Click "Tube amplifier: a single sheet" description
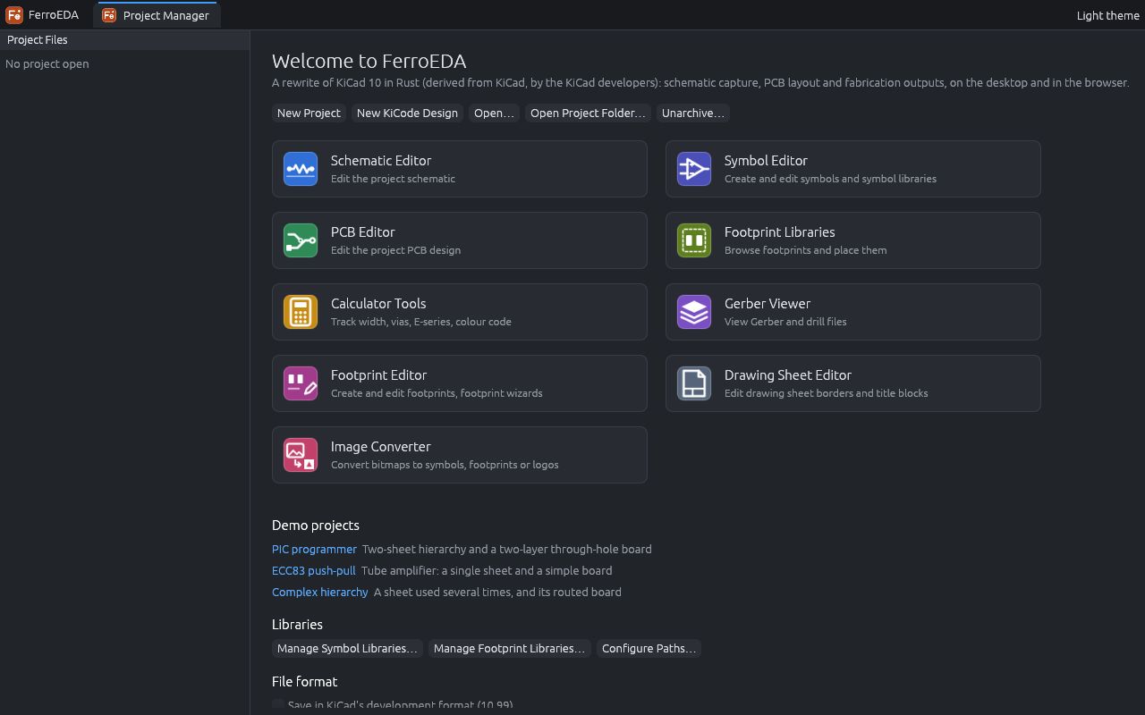Screen dimensions: 1145x715 point(487,570)
